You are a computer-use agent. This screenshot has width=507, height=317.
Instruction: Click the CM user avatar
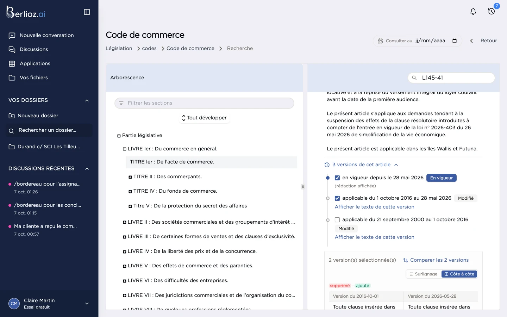point(14,304)
